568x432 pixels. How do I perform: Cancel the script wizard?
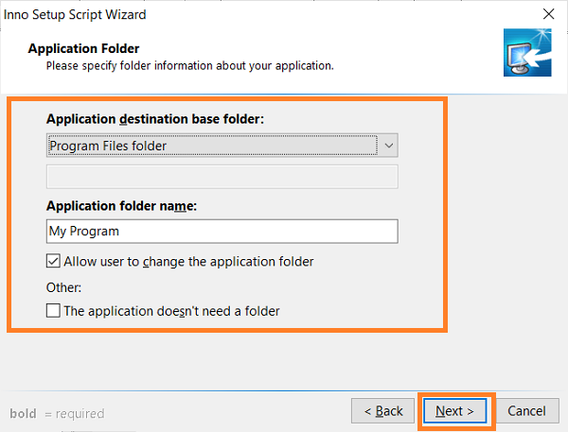pos(526,410)
